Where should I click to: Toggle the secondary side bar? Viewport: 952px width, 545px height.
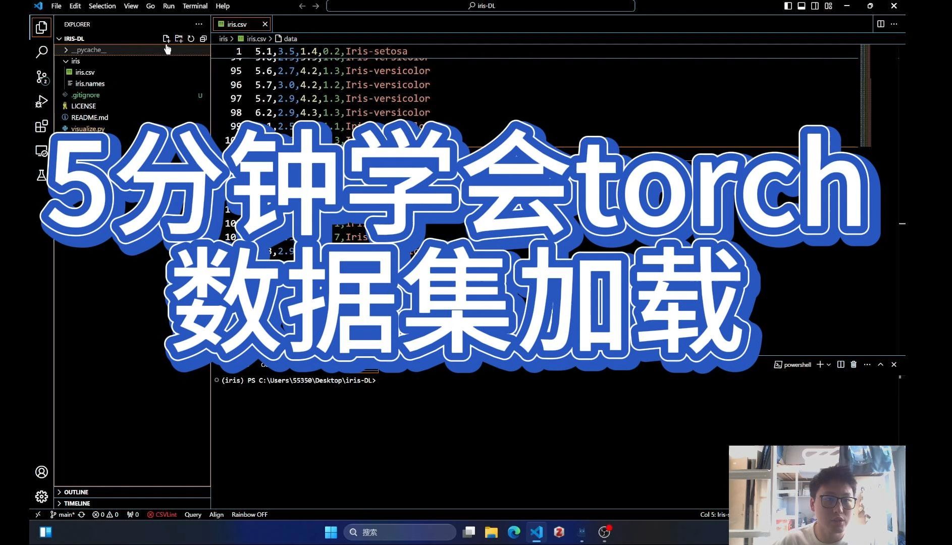click(815, 6)
